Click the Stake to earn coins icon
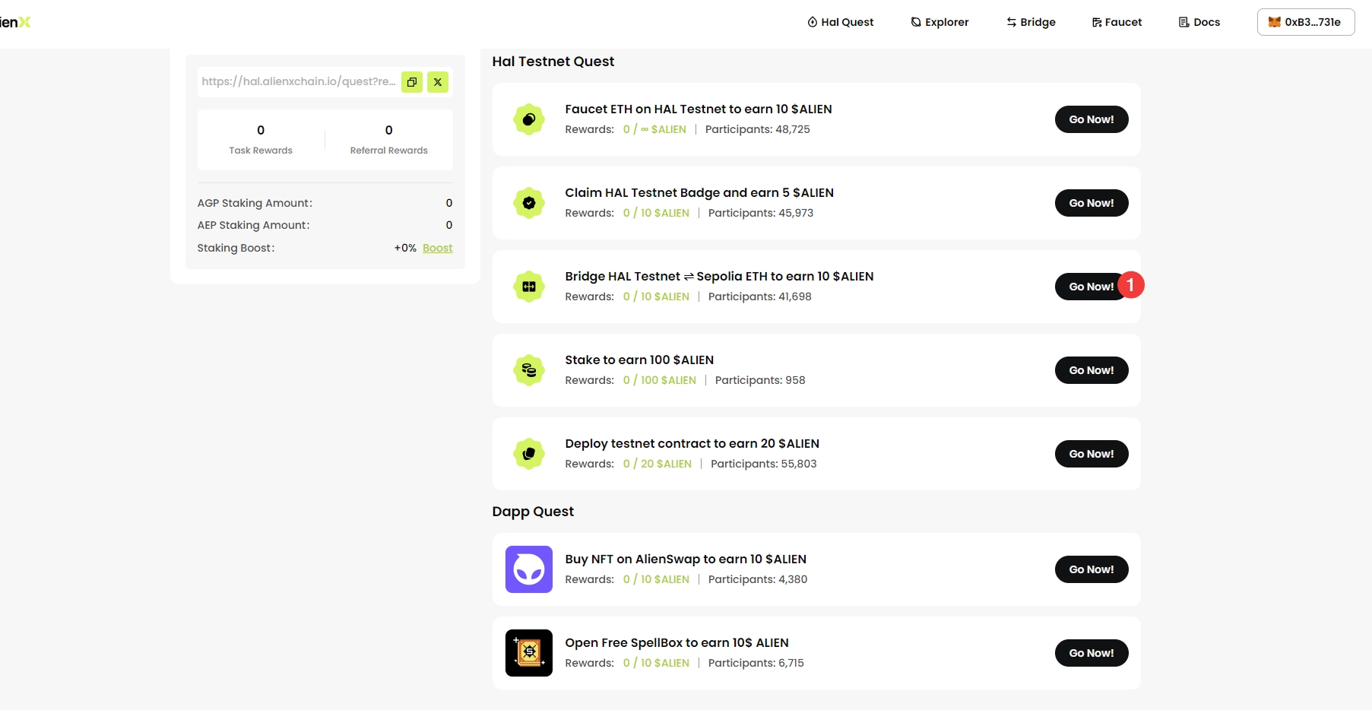1372x710 pixels. click(x=529, y=370)
